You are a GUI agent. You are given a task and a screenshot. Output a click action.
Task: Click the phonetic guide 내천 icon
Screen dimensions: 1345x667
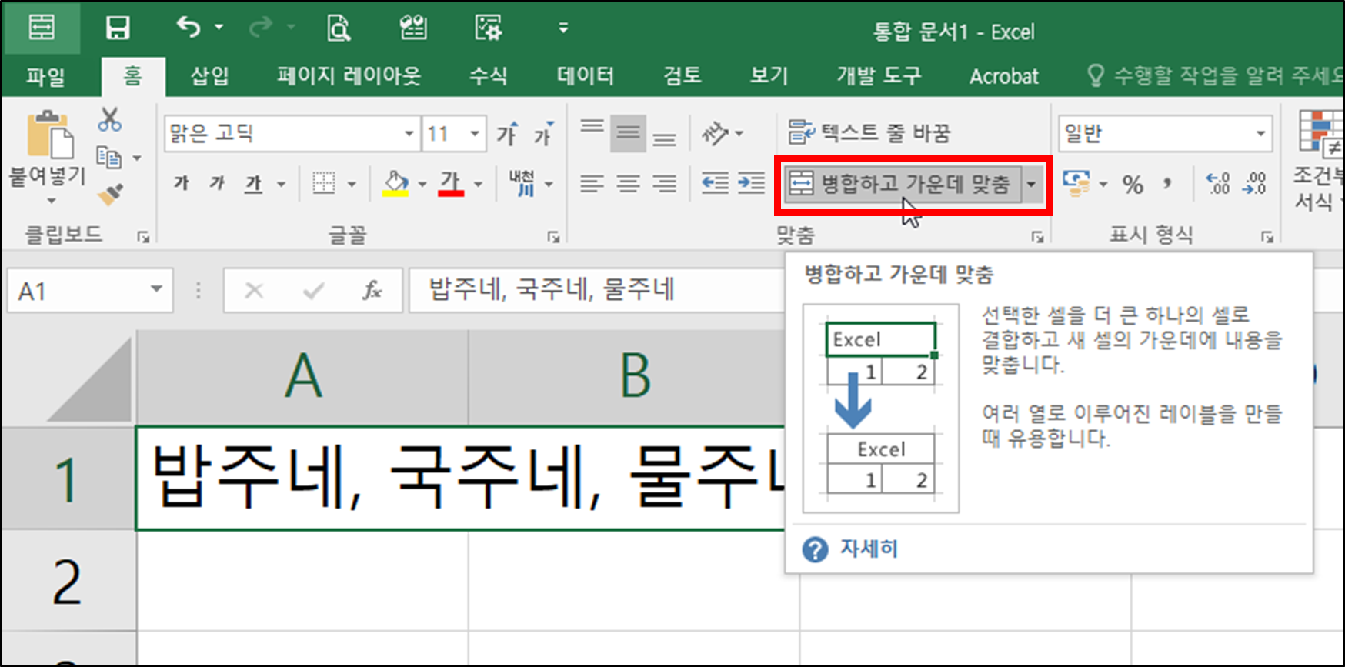522,184
